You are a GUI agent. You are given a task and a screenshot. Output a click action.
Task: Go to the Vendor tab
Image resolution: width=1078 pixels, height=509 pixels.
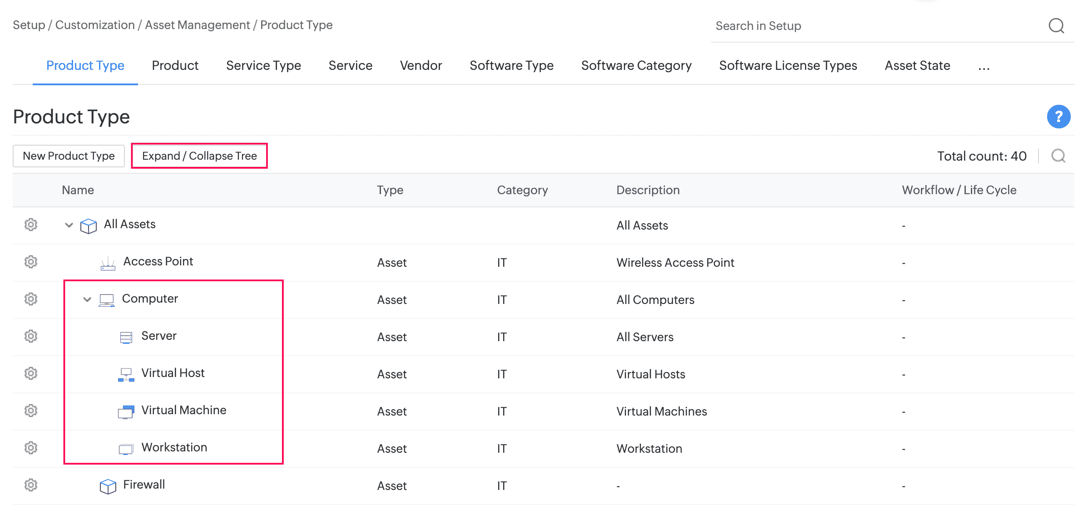coord(420,66)
